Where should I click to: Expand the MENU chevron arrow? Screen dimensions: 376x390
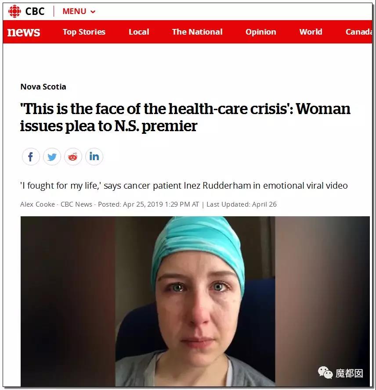click(x=93, y=12)
